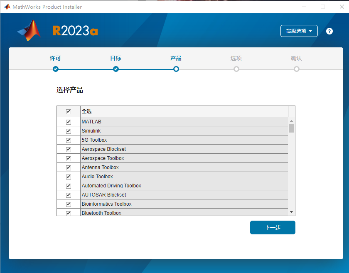Toggle the AUTOSAR Blockset checkbox

tap(68, 195)
